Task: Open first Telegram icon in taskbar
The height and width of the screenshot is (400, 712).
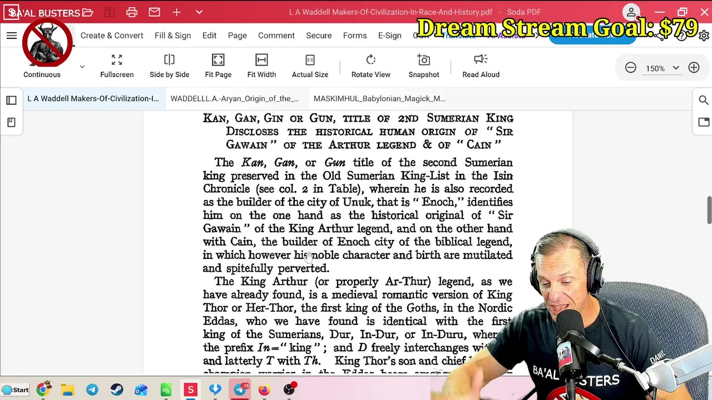Action: point(92,389)
